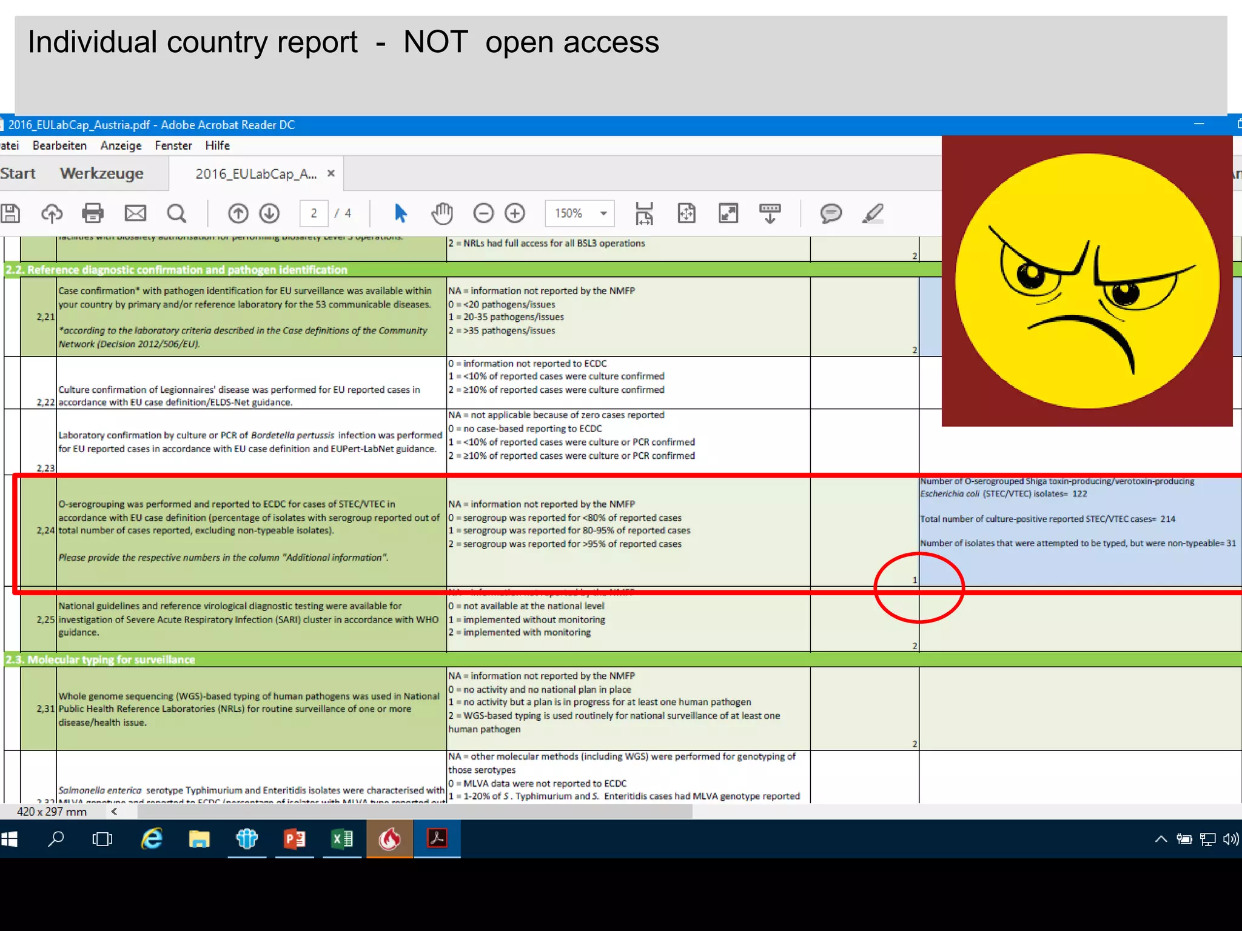The width and height of the screenshot is (1242, 931).
Task: Print the document with printer icon
Action: (x=93, y=213)
